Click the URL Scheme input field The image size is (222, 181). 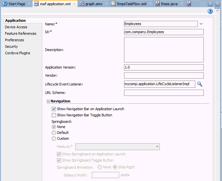[x=164, y=93]
